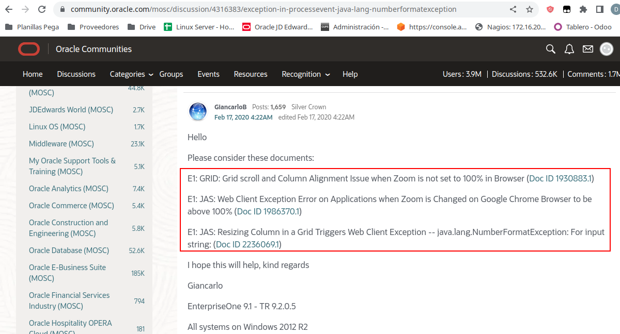This screenshot has height=334, width=620.
Task: Open the Administración bookmark
Action: coord(355,27)
